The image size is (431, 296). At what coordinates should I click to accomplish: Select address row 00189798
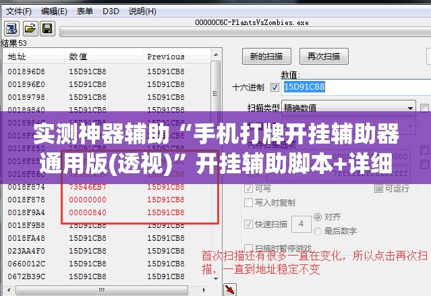(x=107, y=97)
